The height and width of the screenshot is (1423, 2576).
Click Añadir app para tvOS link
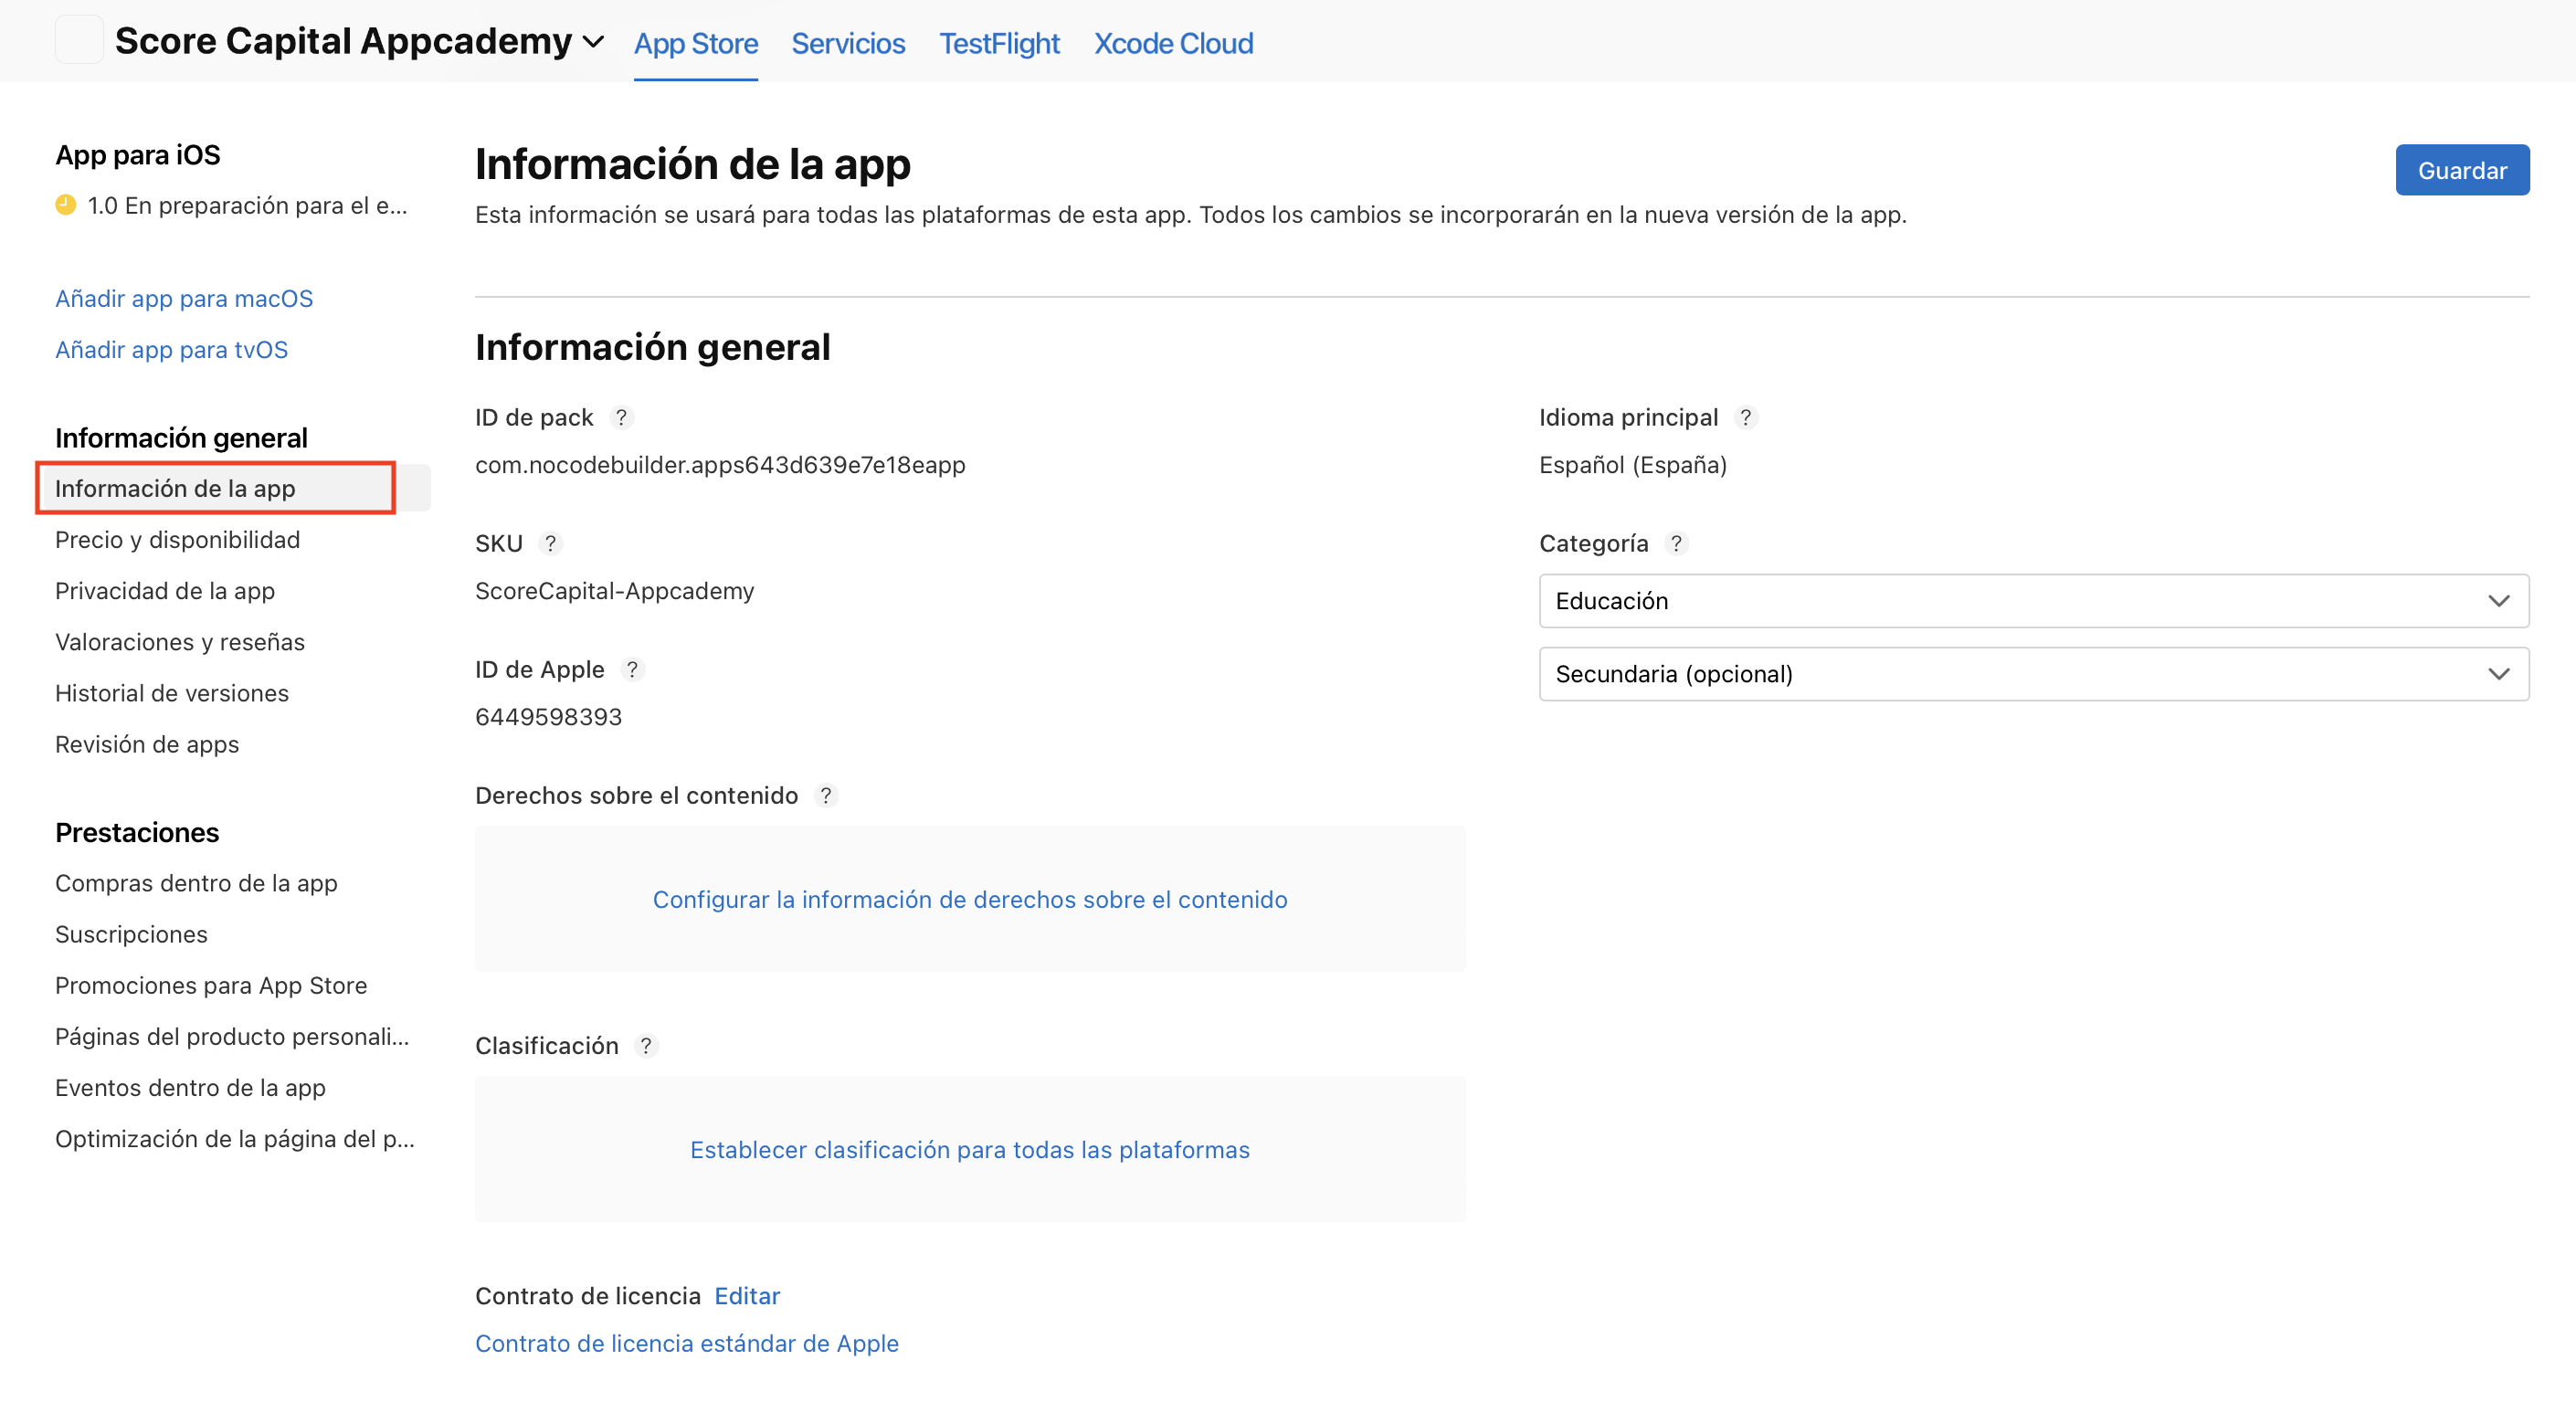171,350
